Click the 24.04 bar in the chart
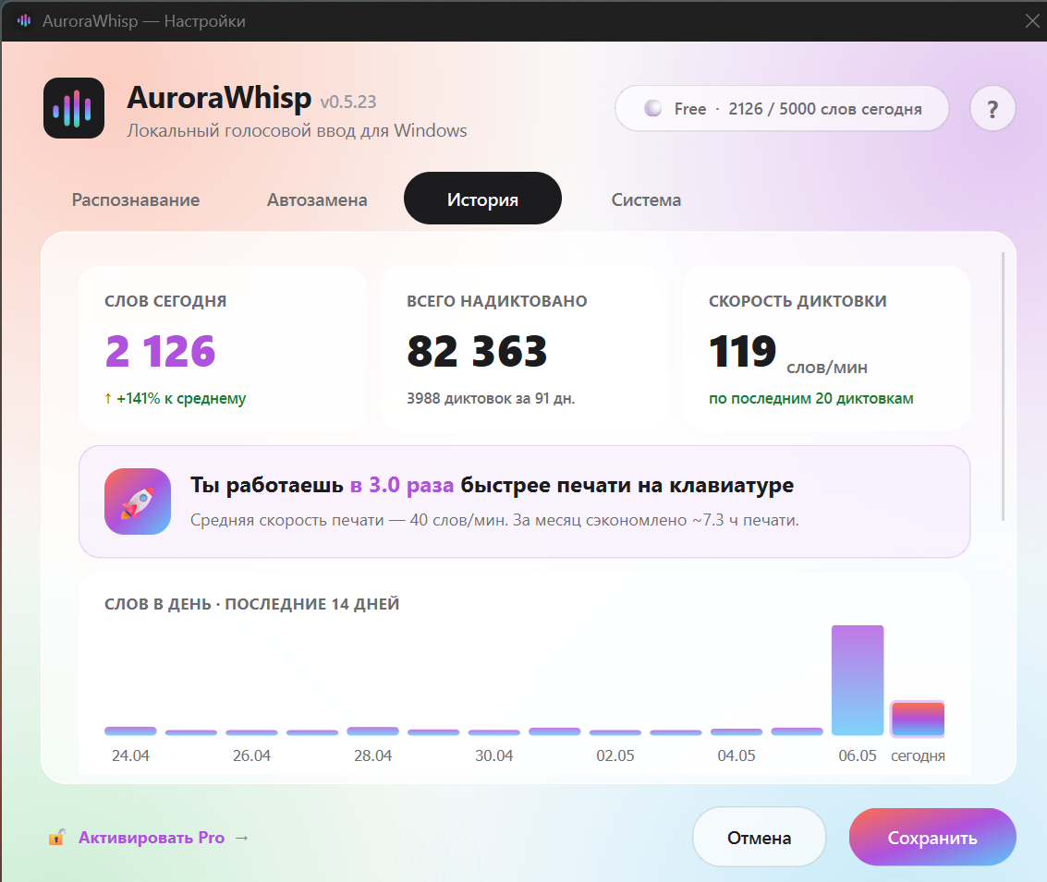Screen dimensions: 1047x882 click(x=130, y=731)
